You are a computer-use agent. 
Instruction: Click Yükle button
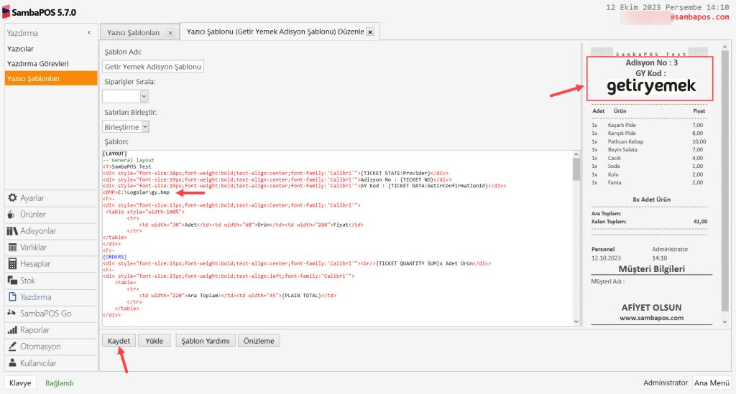[155, 341]
